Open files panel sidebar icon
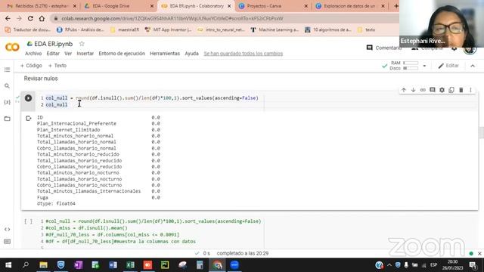 click(x=7, y=119)
